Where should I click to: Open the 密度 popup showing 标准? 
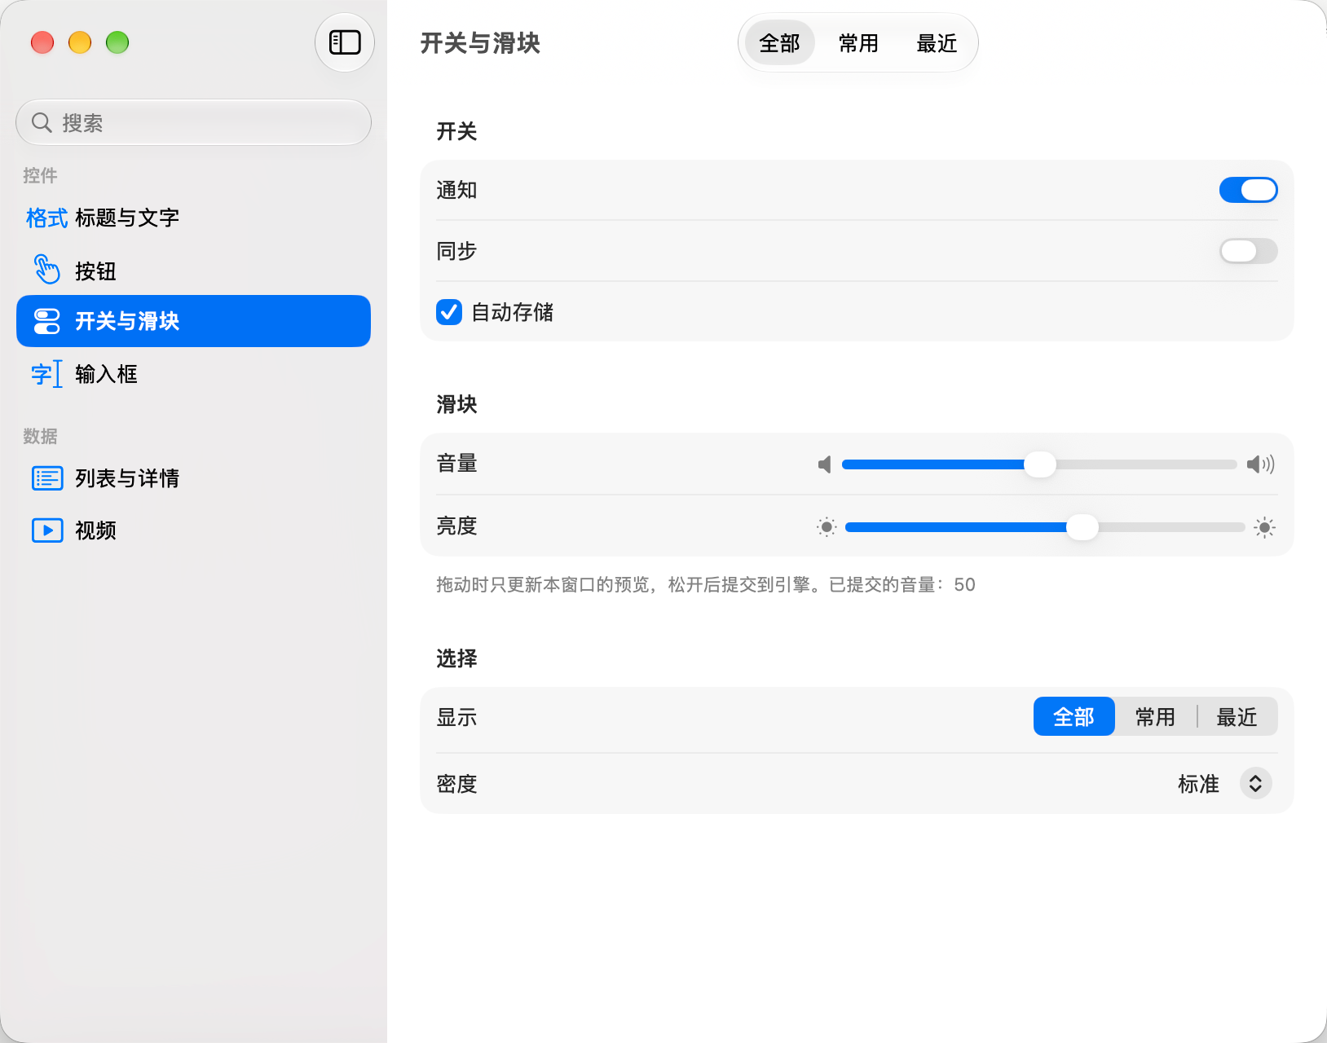click(1224, 784)
